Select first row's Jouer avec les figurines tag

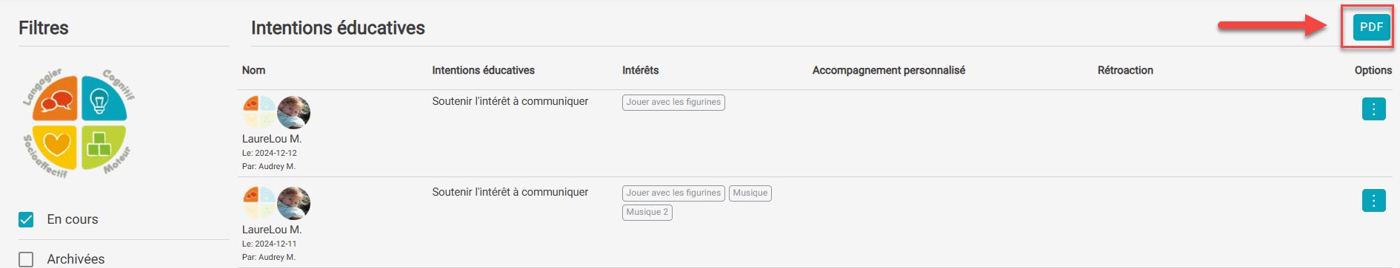coord(673,102)
